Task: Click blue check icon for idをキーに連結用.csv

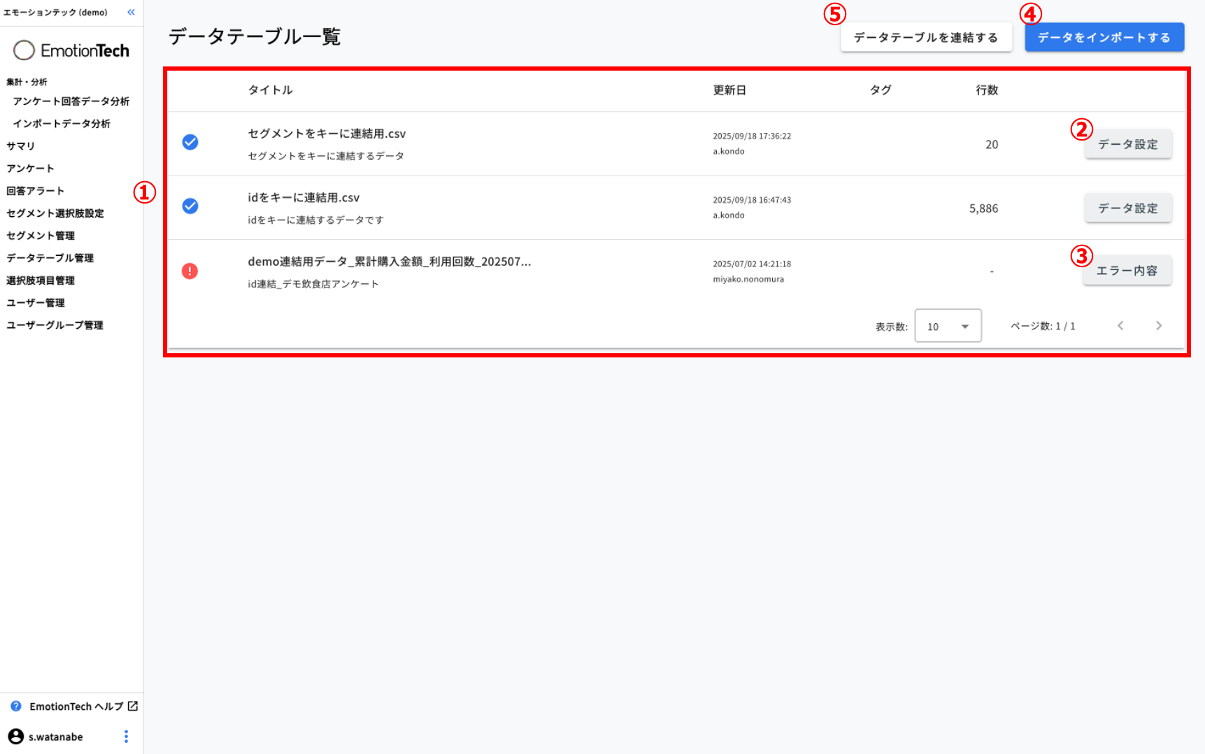Action: [x=190, y=206]
